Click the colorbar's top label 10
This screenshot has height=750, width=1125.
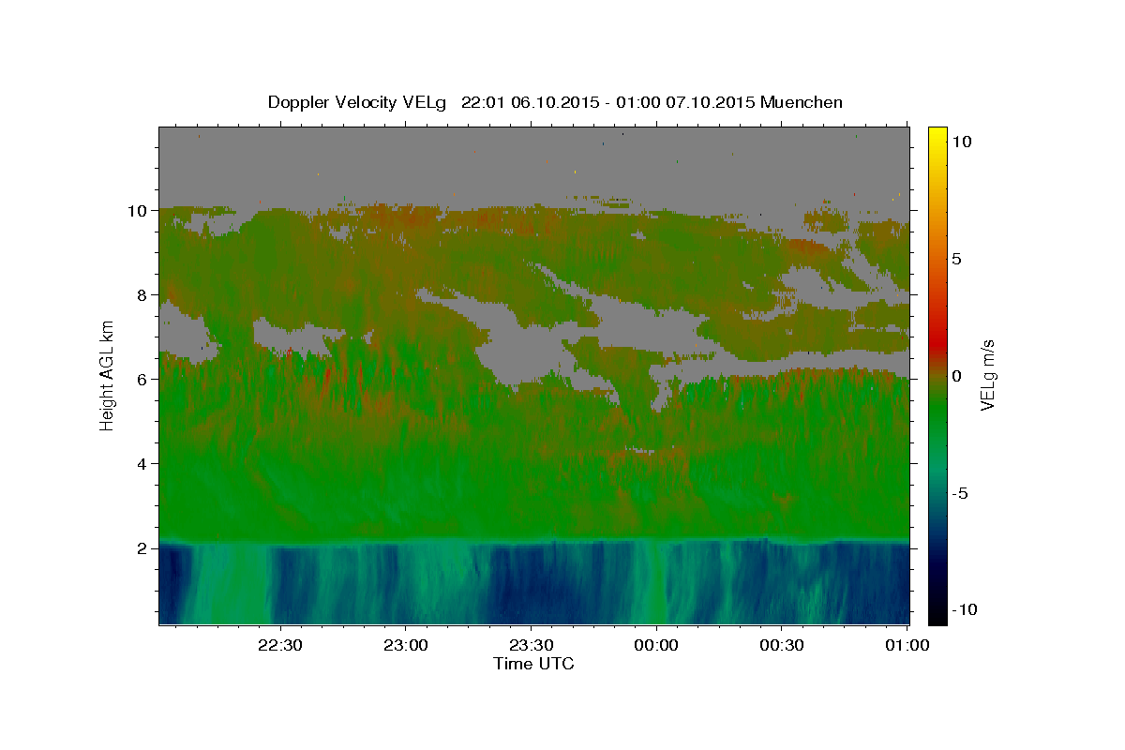962,142
